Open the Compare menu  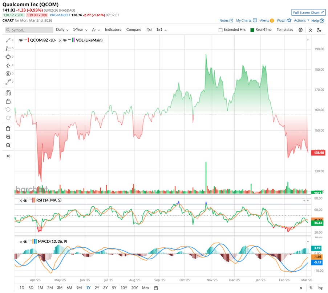tap(134, 30)
